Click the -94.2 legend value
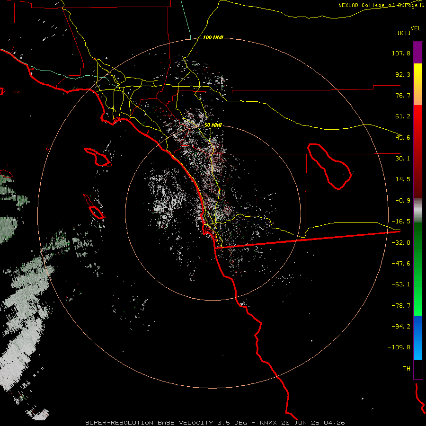The width and height of the screenshot is (426, 426). coord(401,326)
